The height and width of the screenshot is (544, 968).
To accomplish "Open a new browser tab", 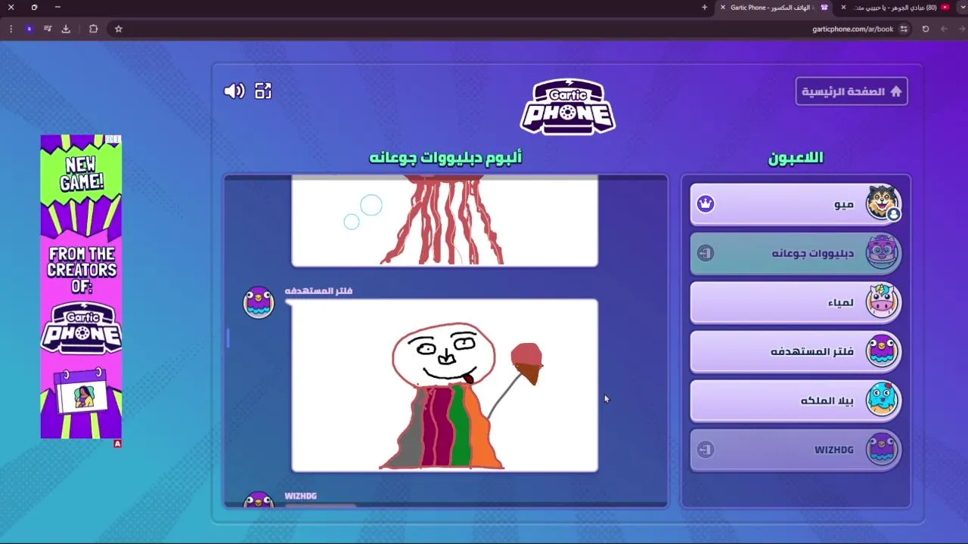I will tap(704, 8).
